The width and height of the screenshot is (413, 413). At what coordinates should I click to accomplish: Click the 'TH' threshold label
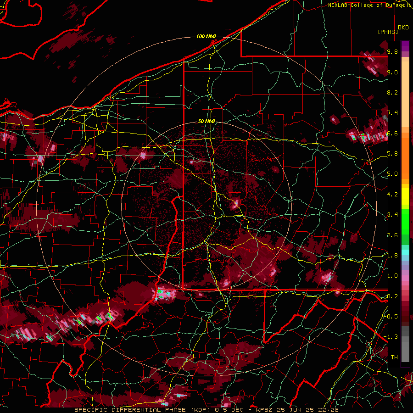tap(394, 357)
